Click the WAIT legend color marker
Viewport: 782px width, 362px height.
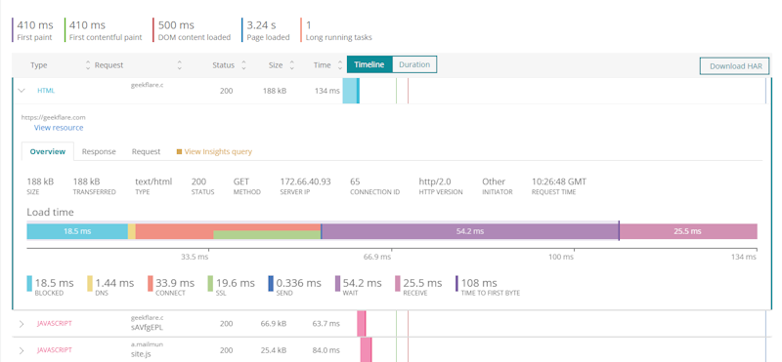337,284
